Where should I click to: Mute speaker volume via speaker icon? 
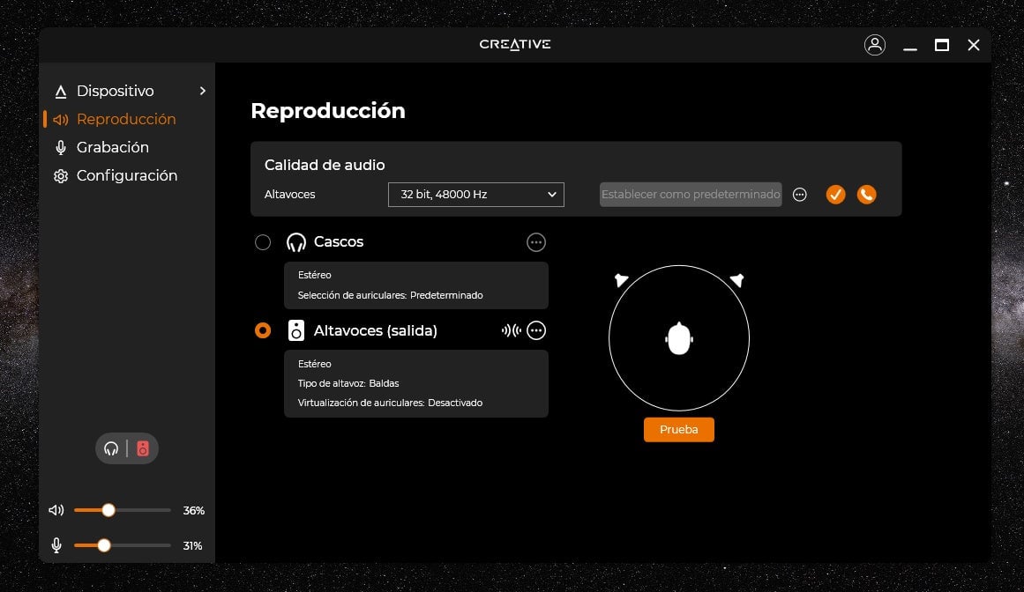pyautogui.click(x=56, y=510)
